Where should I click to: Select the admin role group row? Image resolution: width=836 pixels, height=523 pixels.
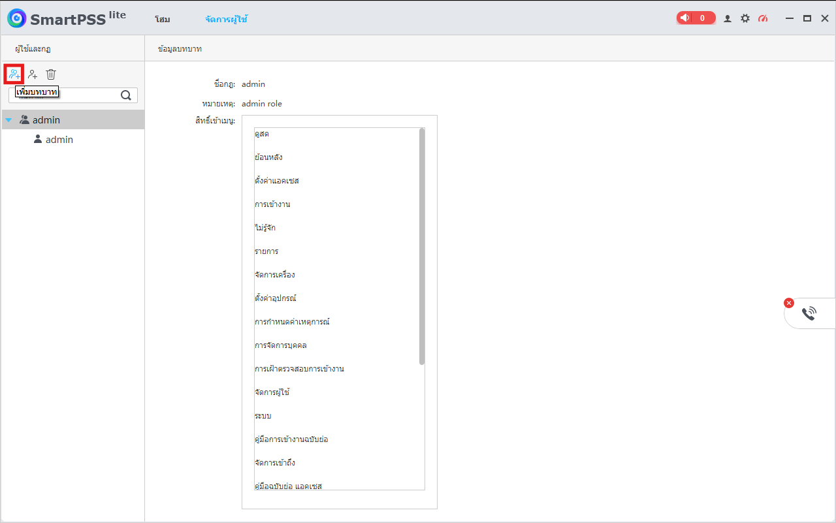[73, 119]
